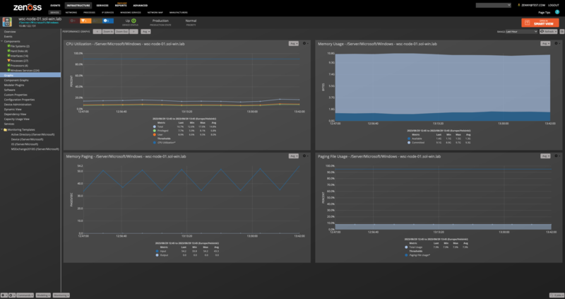Viewport: 565px width, 299px height.
Task: Open the Active Directory monitoring template
Action: click(x=32, y=134)
